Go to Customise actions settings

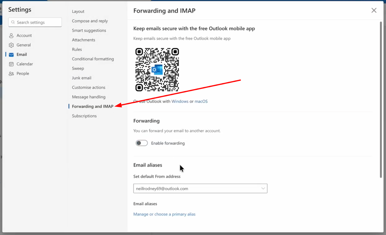coord(89,87)
